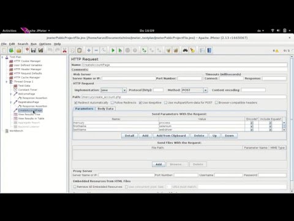Collapse the Test Plan tree node
The image size is (294, 221).
pyautogui.click(x=2, y=57)
